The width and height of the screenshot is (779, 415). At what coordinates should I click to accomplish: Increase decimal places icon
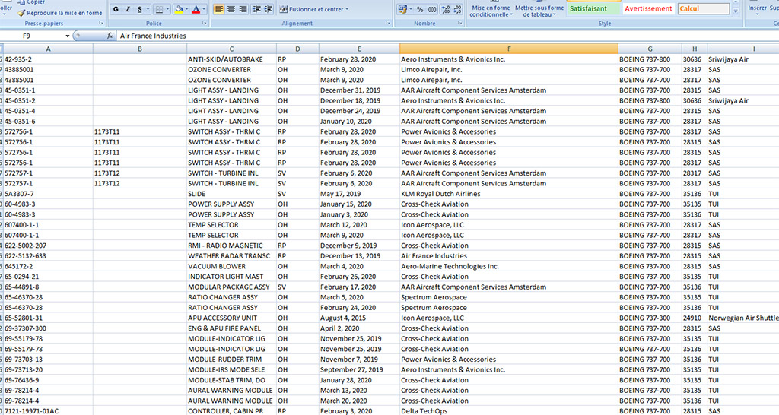click(446, 9)
